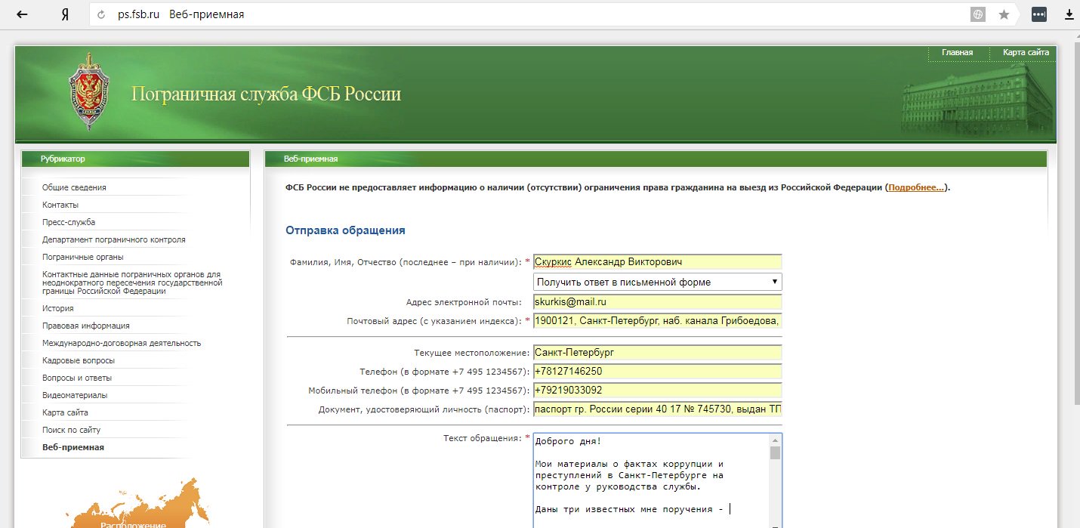The width and height of the screenshot is (1080, 528).
Task: Open the reply method dropdown
Action: 657,282
